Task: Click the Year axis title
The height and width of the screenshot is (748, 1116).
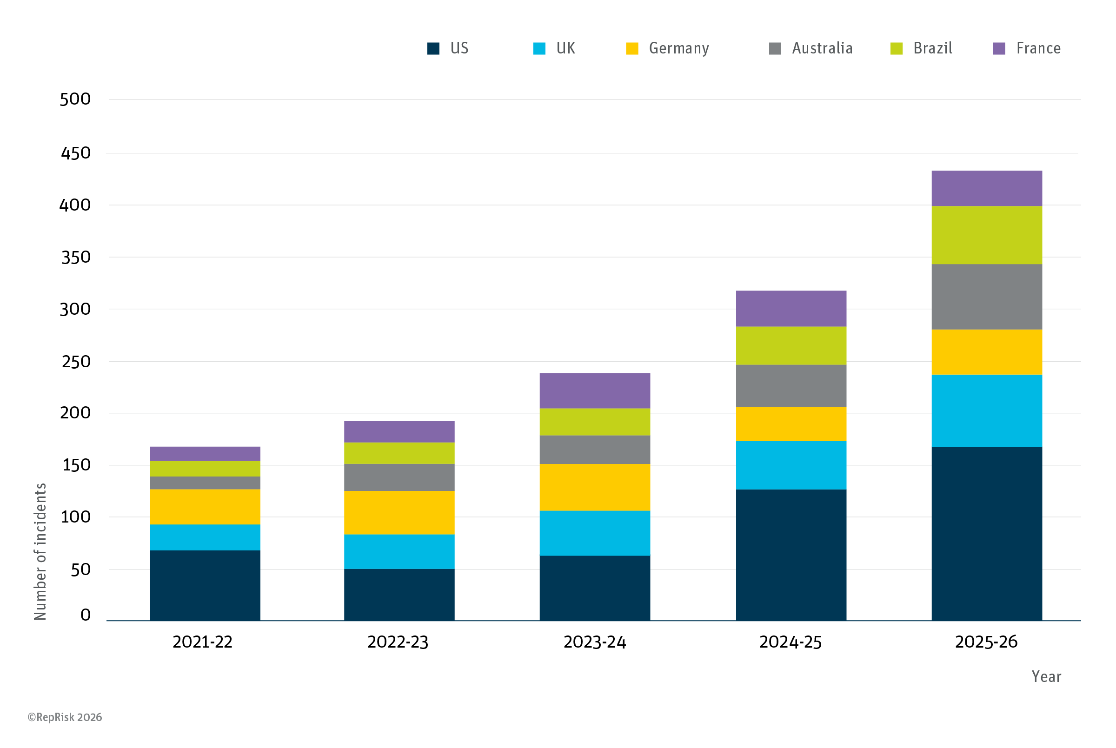Action: tap(1046, 677)
